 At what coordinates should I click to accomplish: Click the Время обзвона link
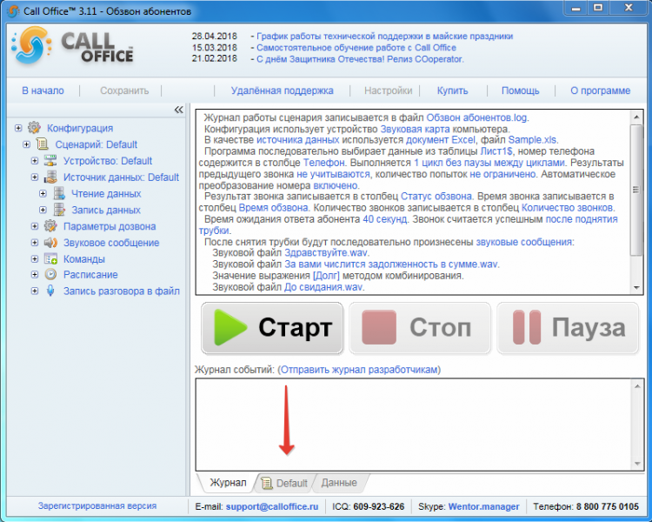tap(273, 207)
